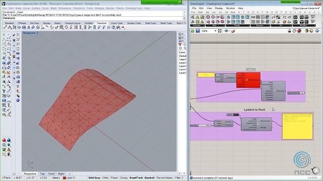Click the Boolean toggle in the Lyrebird group

233,115
